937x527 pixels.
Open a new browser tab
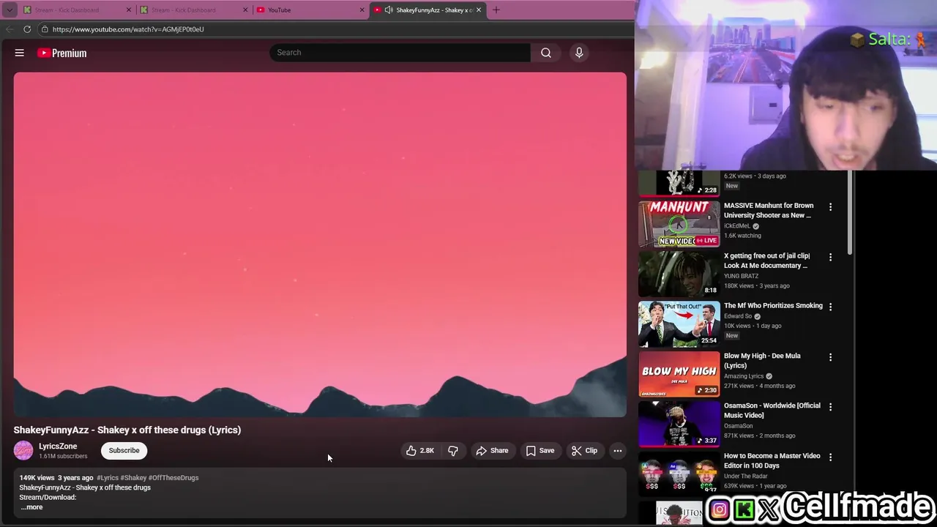496,10
